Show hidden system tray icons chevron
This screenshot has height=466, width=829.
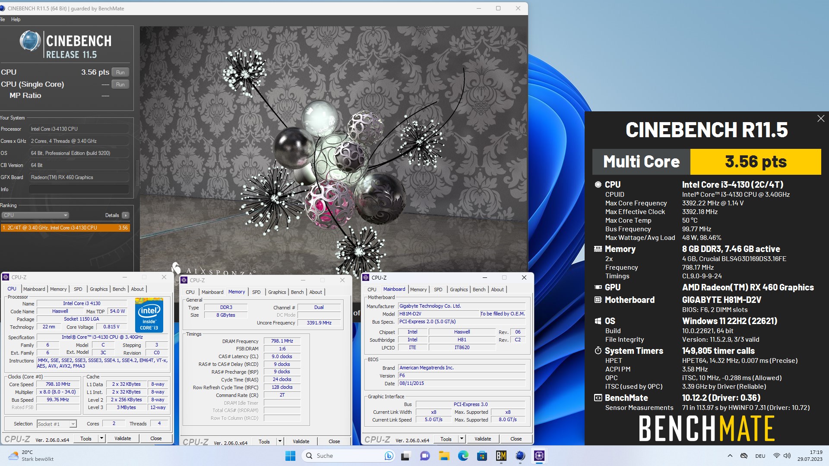pos(730,456)
